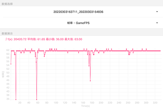Click the 36 FPS data point near 10 seconds
The width and height of the screenshot is (163, 109).
coord(16,99)
